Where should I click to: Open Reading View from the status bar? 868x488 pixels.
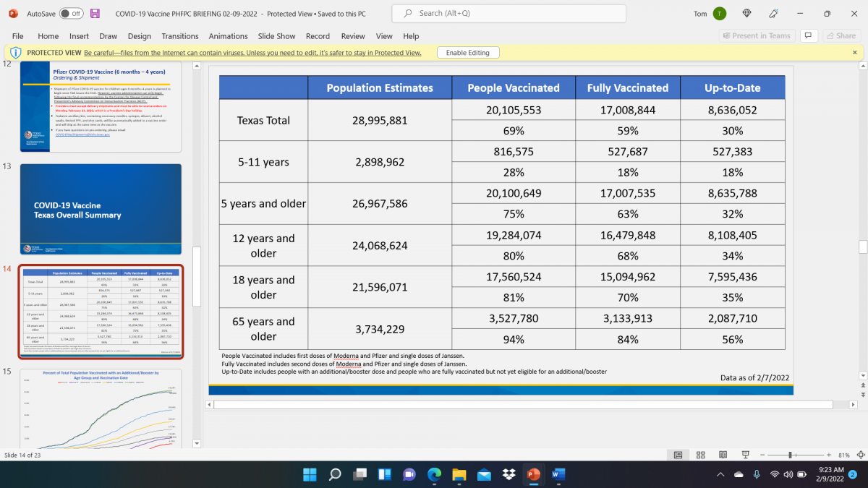723,454
